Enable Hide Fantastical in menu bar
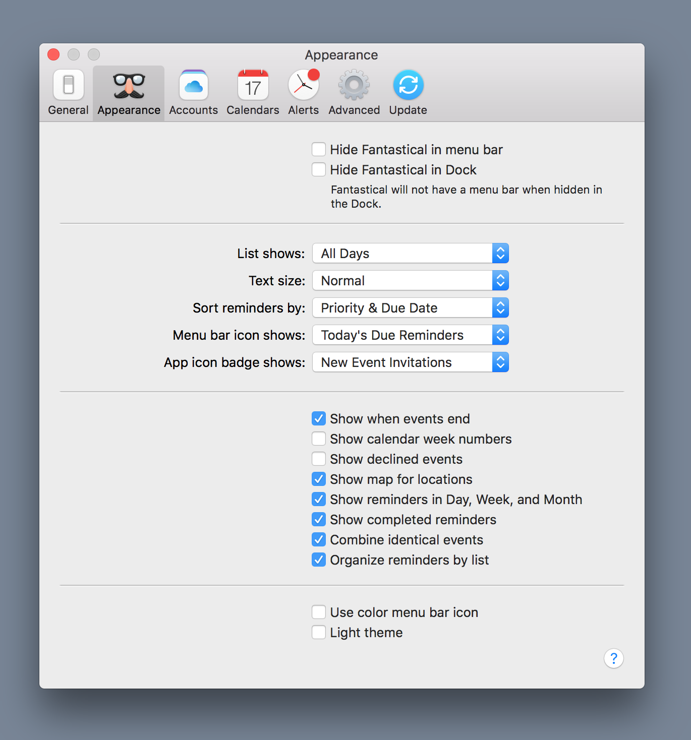Image resolution: width=691 pixels, height=740 pixels. click(318, 149)
